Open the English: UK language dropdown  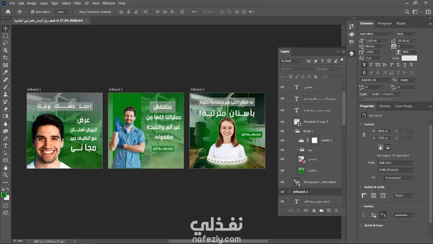coord(375,80)
